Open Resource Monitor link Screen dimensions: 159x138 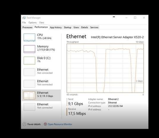(60, 124)
